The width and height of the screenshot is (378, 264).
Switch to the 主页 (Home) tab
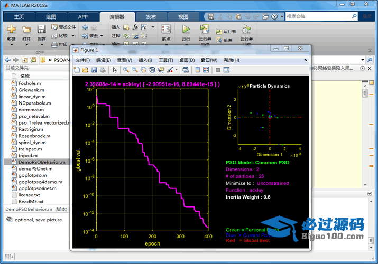coord(19,17)
